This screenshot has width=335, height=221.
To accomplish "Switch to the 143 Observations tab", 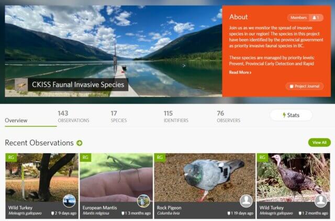I will (73, 117).
